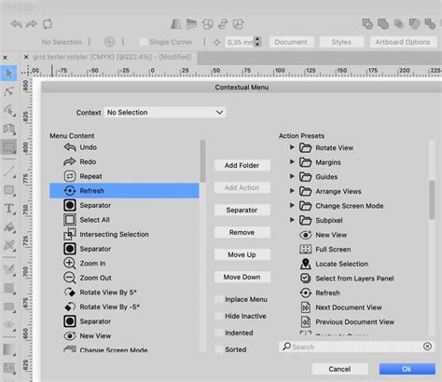This screenshot has width=442, height=382.
Task: Enable the Inplace Menu checkbox
Action: (219, 299)
